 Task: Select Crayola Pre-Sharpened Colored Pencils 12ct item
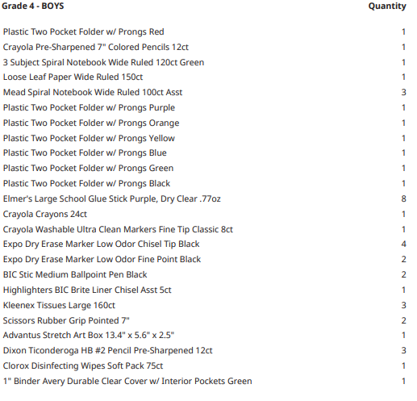pyautogui.click(x=96, y=47)
